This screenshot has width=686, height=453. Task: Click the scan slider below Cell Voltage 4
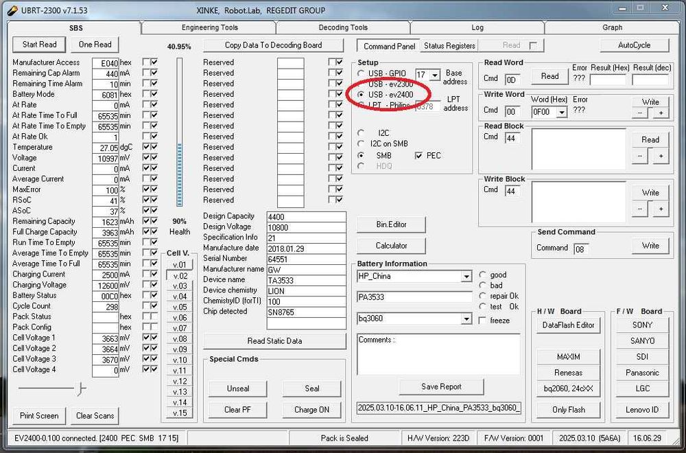[x=80, y=389]
